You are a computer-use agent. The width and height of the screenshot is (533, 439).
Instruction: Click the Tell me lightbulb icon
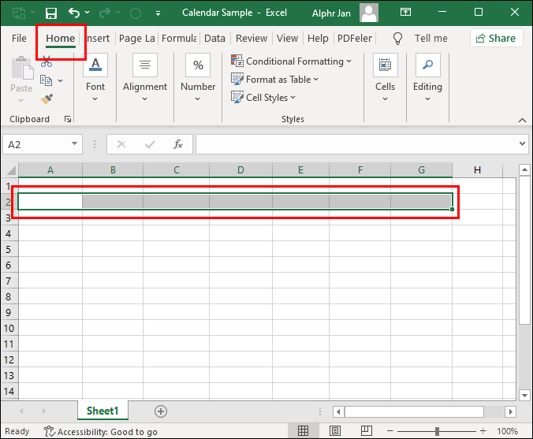point(397,39)
